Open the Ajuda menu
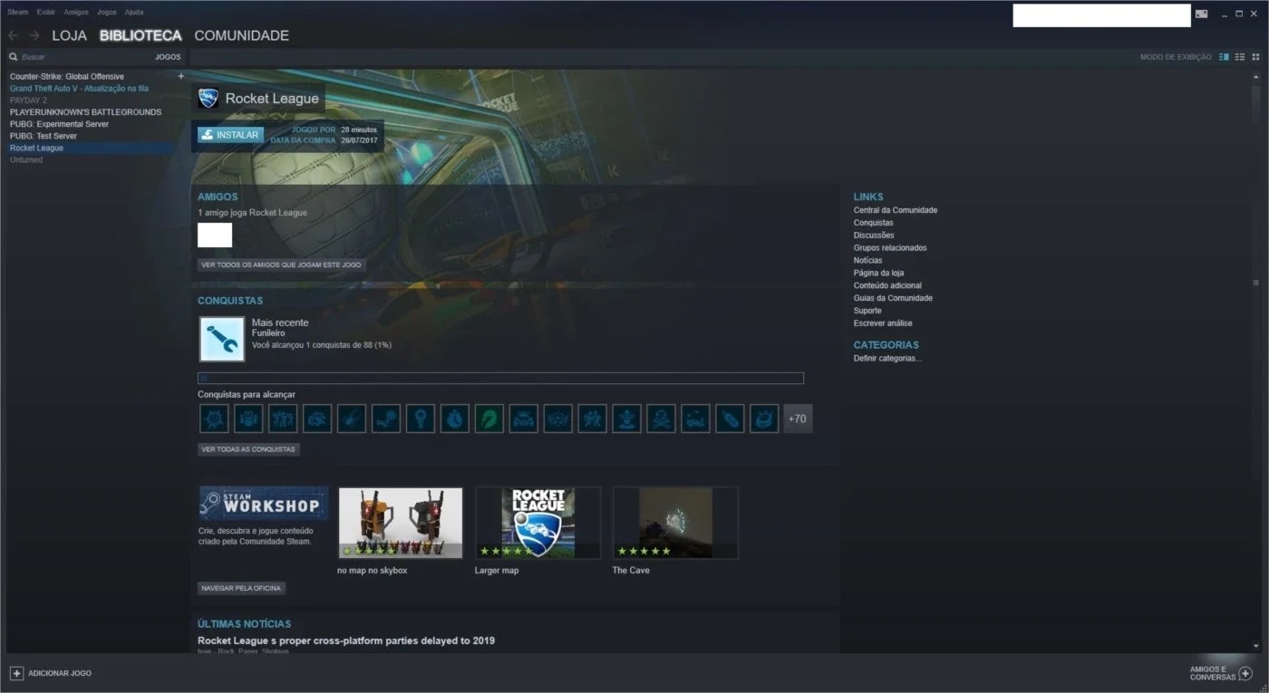Image resolution: width=1269 pixels, height=693 pixels. pyautogui.click(x=133, y=13)
